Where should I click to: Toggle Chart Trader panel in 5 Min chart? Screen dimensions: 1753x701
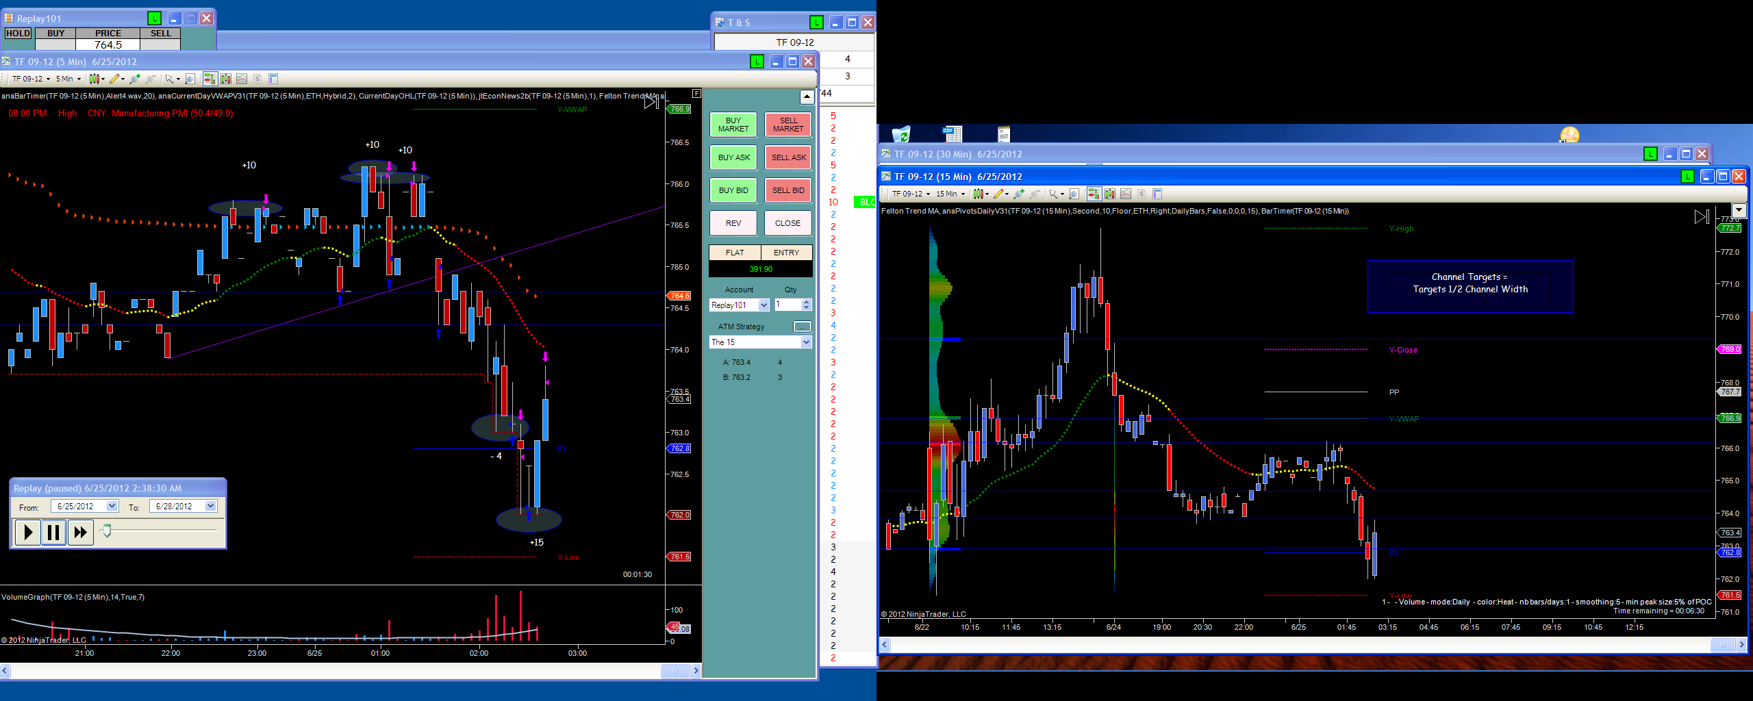click(210, 79)
